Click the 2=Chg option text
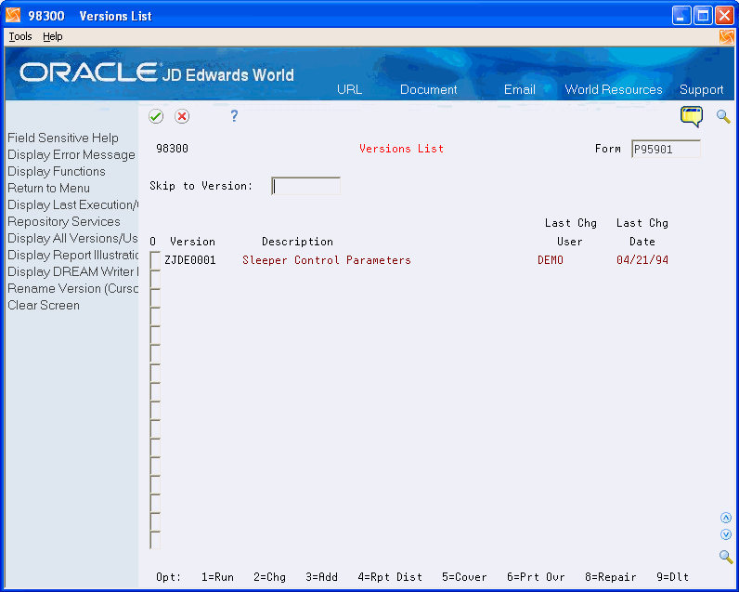Image resolution: width=739 pixels, height=592 pixels. [x=269, y=577]
